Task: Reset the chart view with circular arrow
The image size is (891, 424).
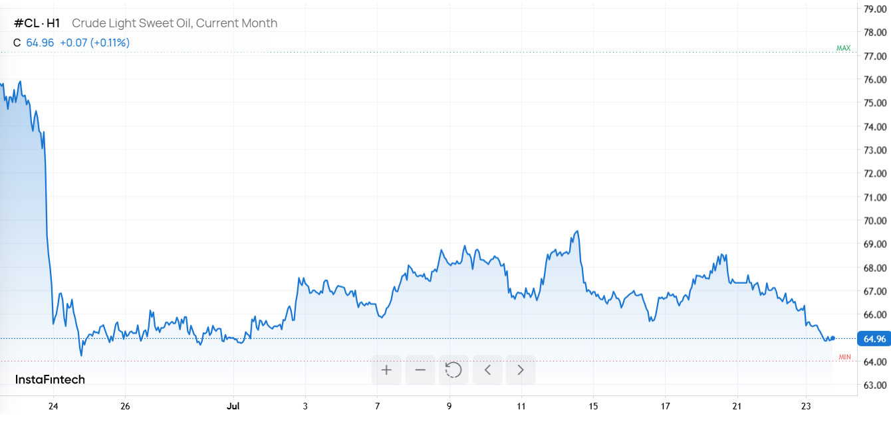Action: tap(453, 370)
